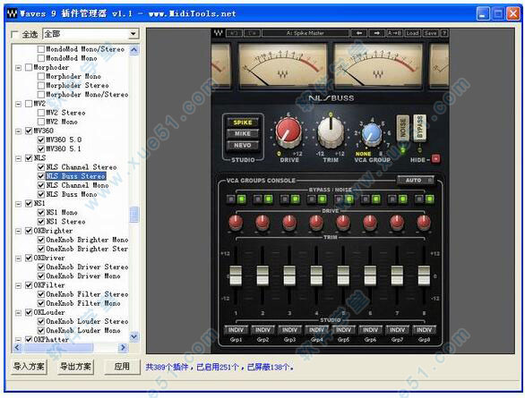Collapse the NLS tree node
This screenshot has height=398, width=525.
pos(19,158)
